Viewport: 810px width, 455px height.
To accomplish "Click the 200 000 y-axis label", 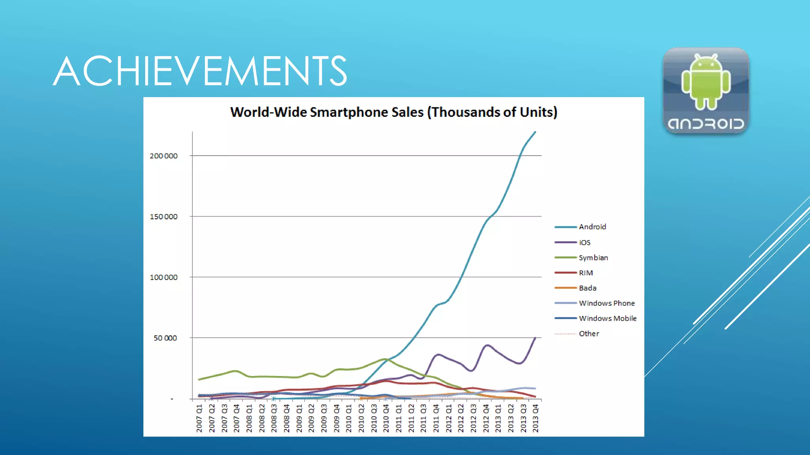I will tap(164, 156).
